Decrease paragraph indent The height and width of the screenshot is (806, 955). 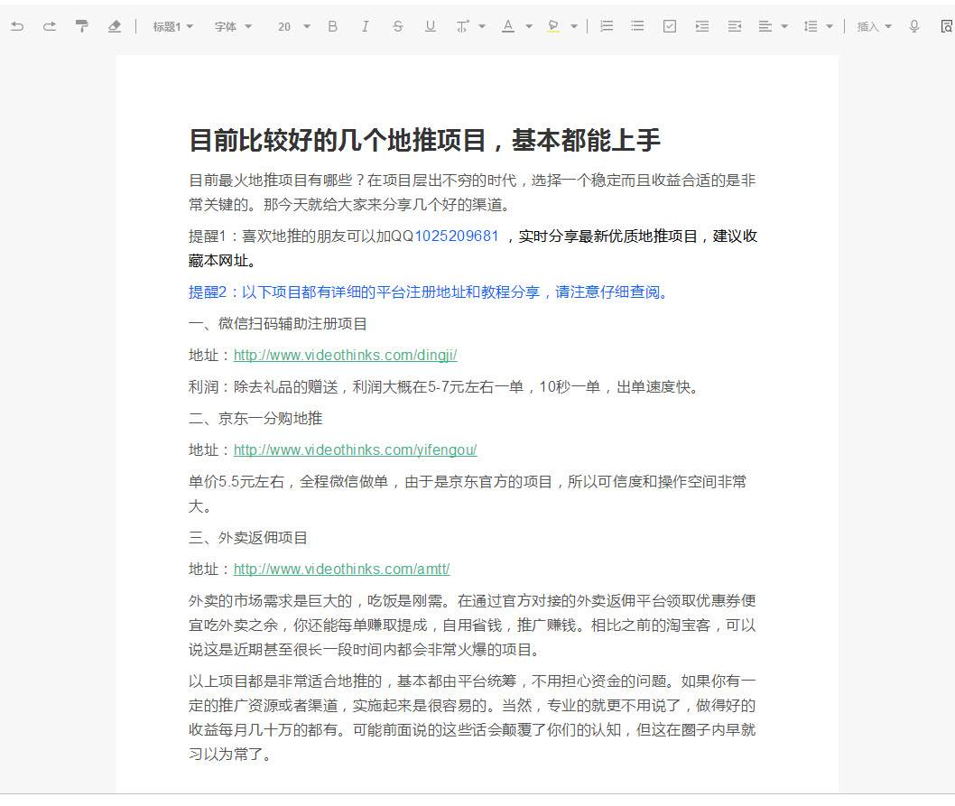point(735,26)
